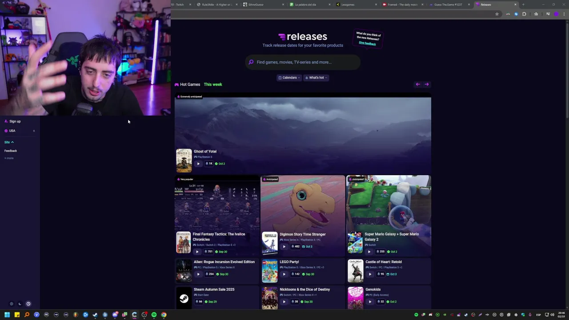This screenshot has width=569, height=320.
Task: Switch to Guess The Game #1237 tab
Action: [449, 4]
